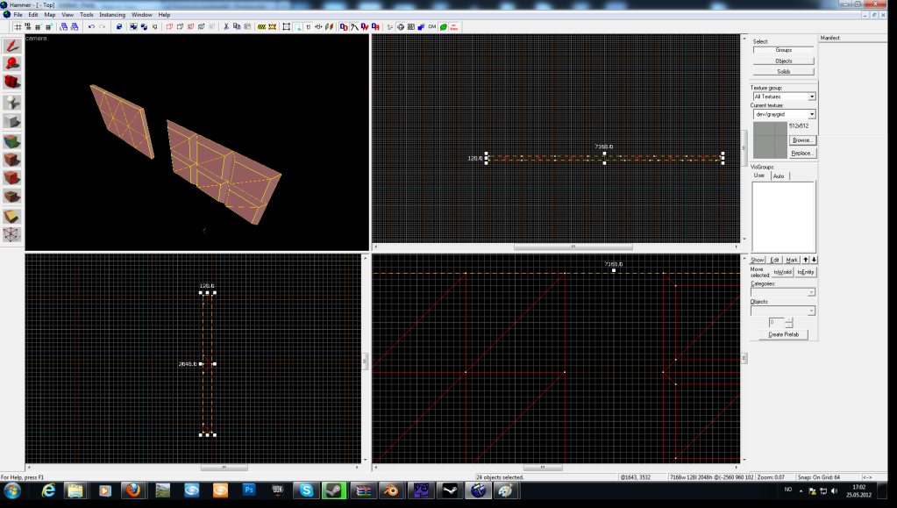Select the Apply overlays tool

pyautogui.click(x=12, y=197)
